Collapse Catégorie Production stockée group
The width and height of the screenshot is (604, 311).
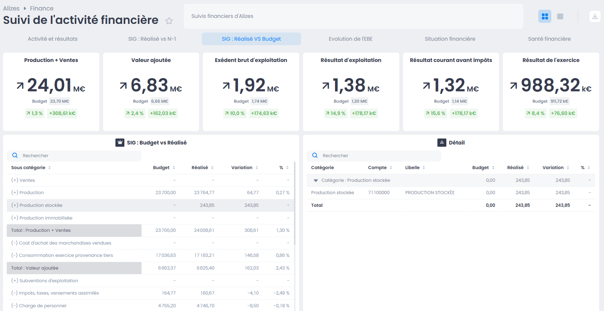(x=316, y=180)
